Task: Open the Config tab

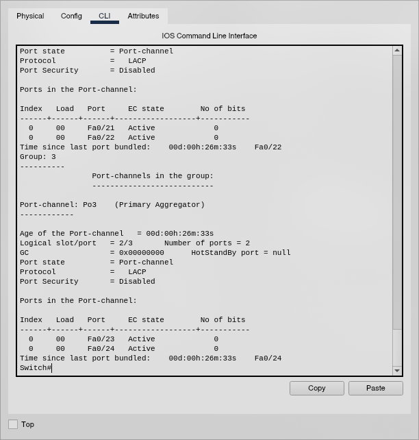Action: [x=71, y=16]
